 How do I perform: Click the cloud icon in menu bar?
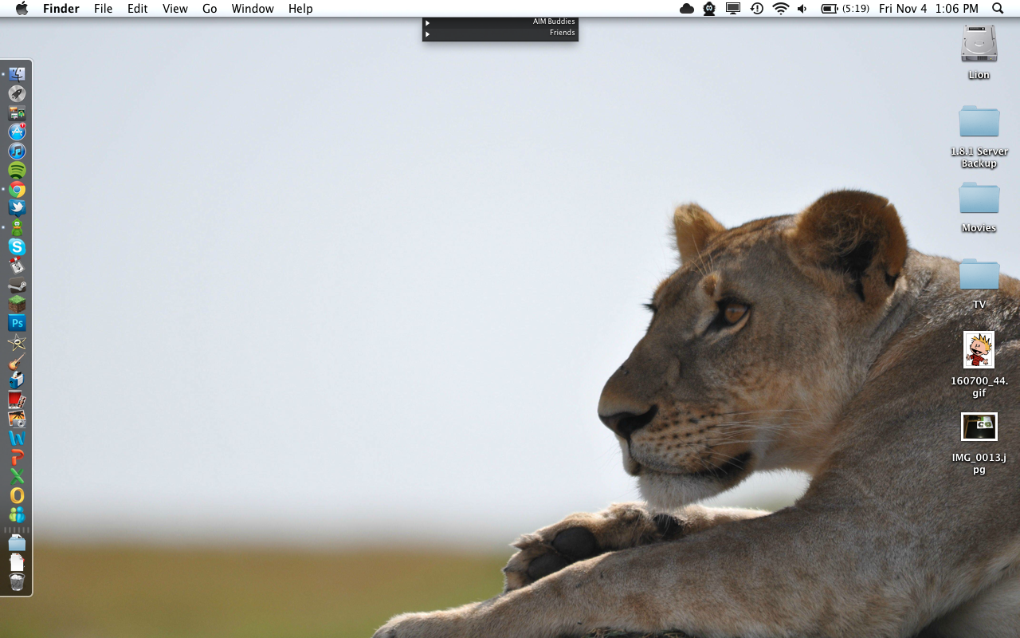[687, 9]
